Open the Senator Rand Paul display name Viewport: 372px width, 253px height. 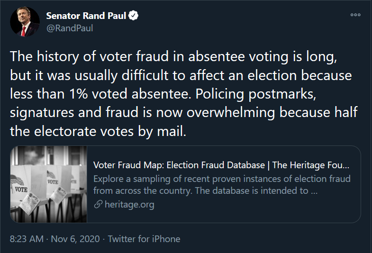click(x=86, y=16)
